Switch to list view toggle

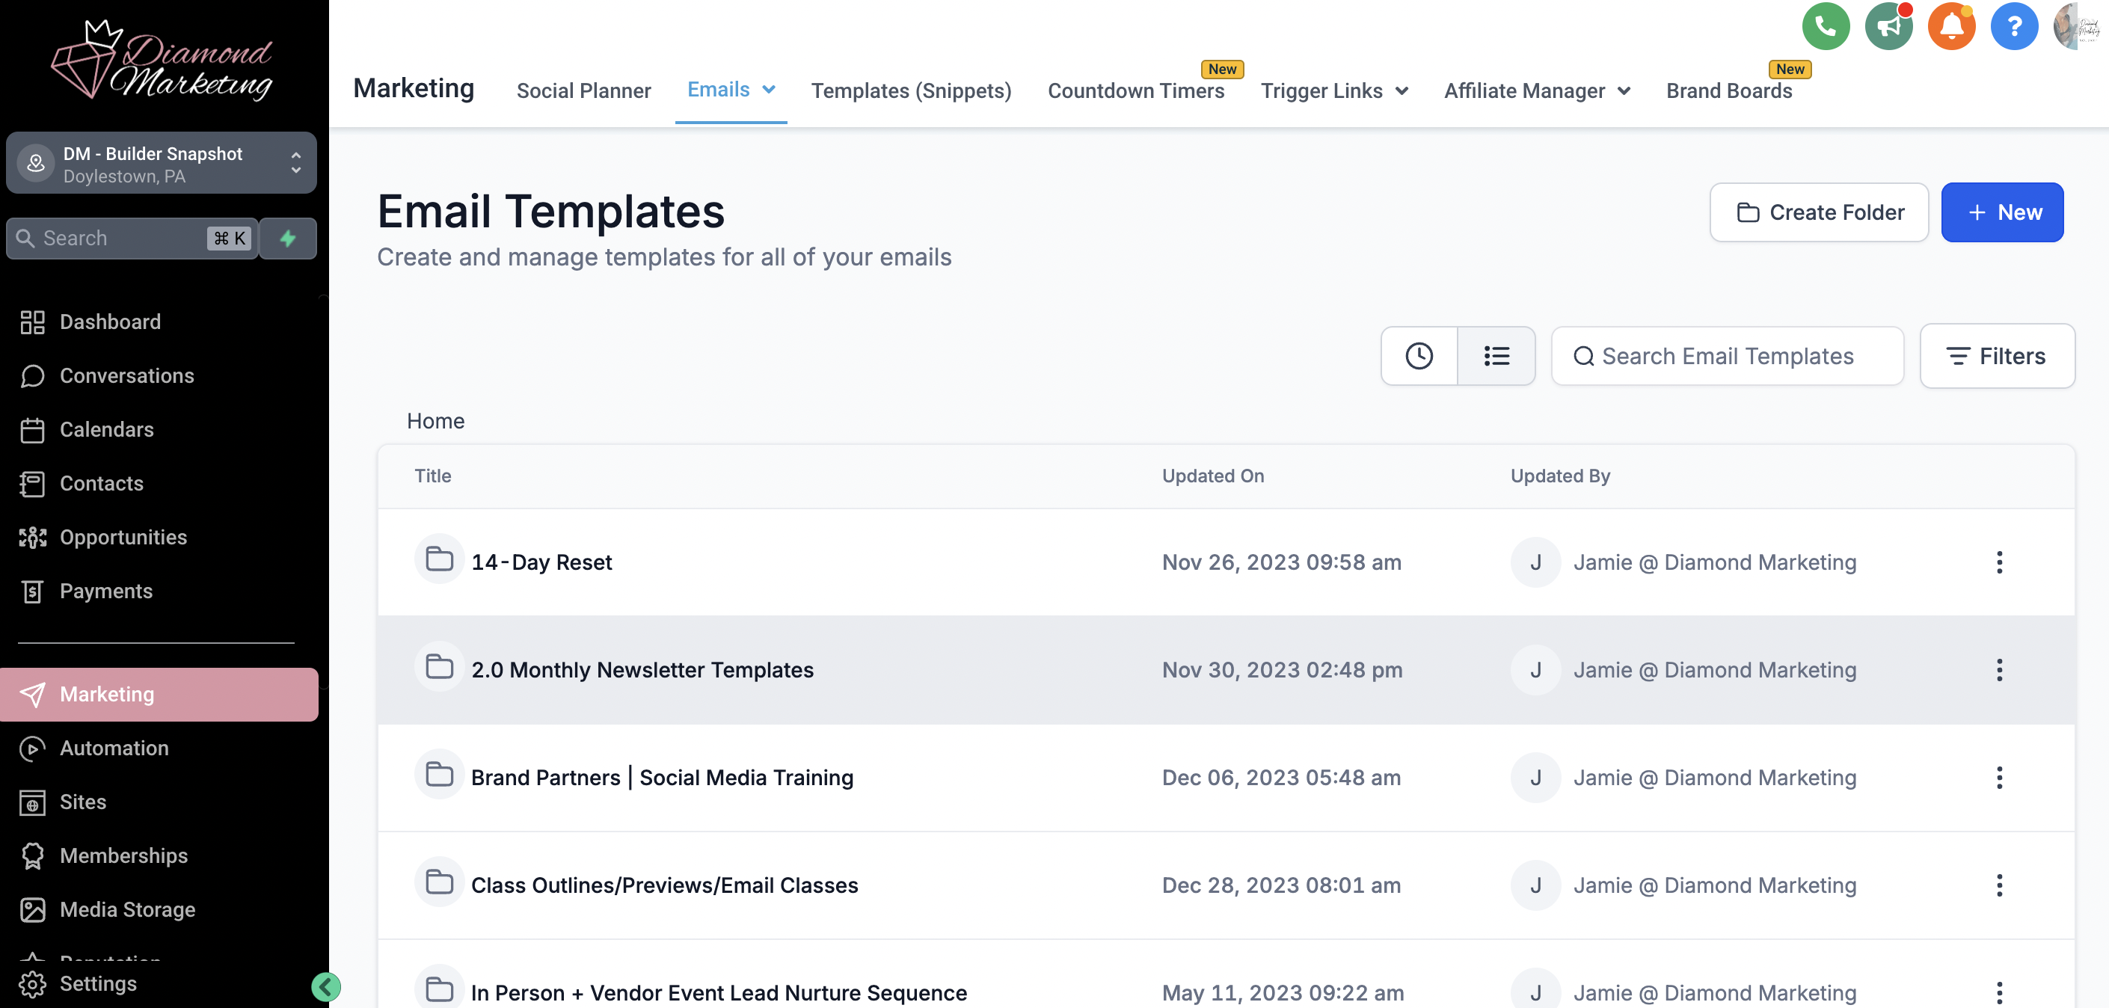[x=1496, y=356]
